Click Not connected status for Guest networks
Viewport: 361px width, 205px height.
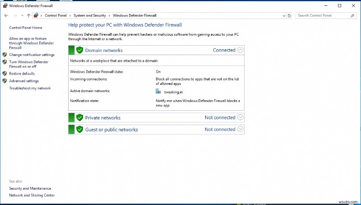[x=220, y=130]
